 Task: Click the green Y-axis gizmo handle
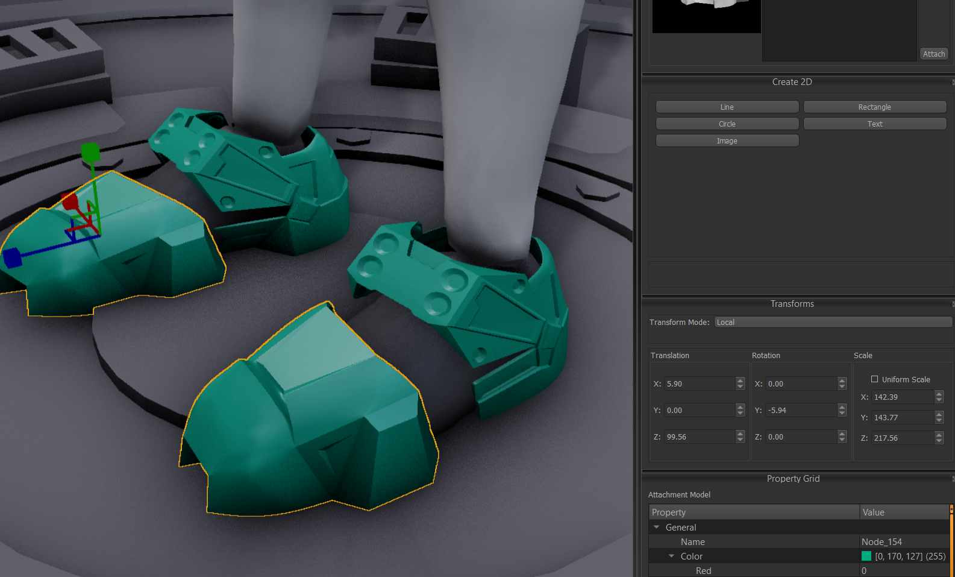(90, 152)
